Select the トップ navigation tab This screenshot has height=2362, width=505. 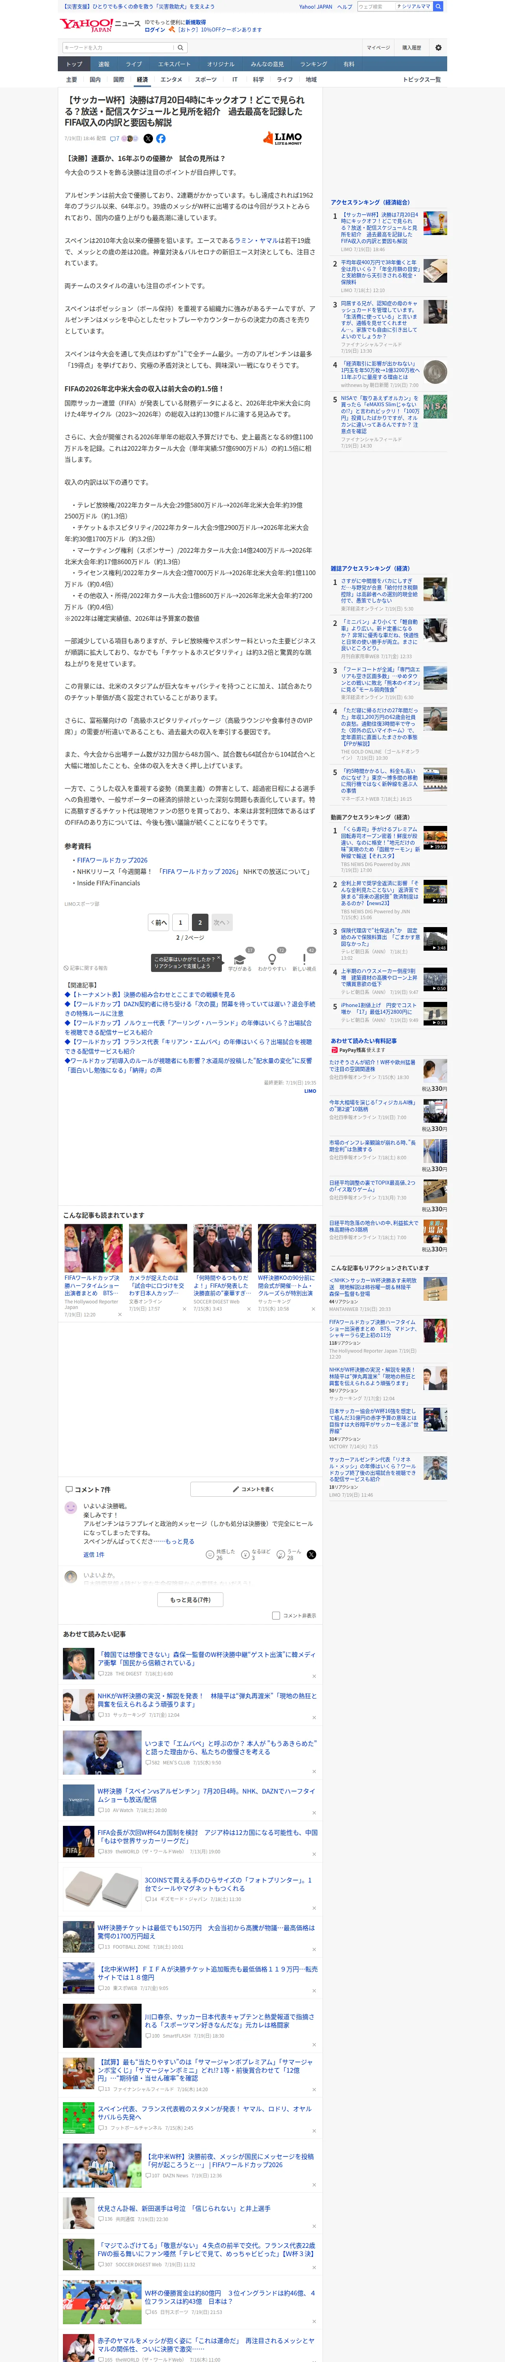[x=74, y=64]
